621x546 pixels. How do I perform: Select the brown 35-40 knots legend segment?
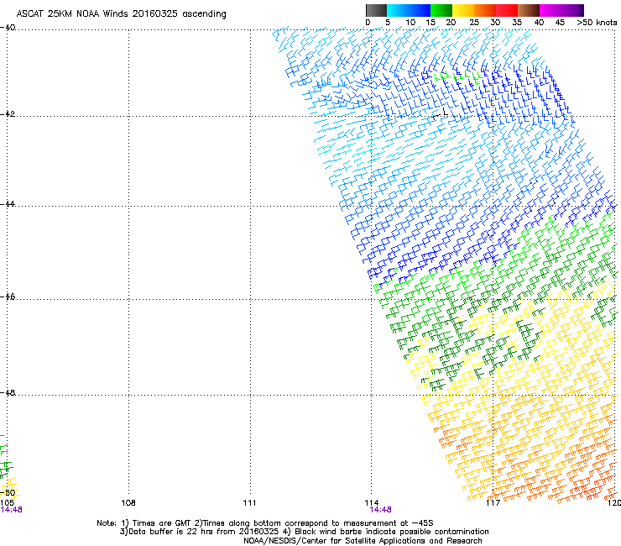click(x=529, y=10)
